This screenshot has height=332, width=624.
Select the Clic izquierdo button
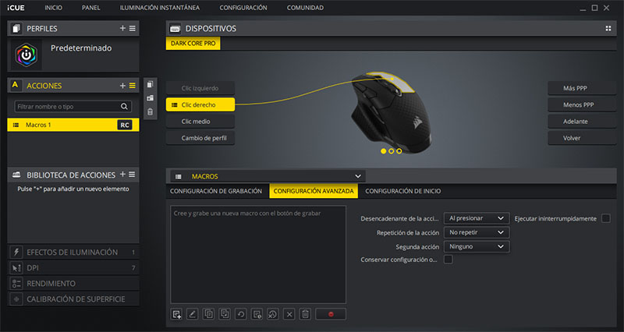[200, 88]
